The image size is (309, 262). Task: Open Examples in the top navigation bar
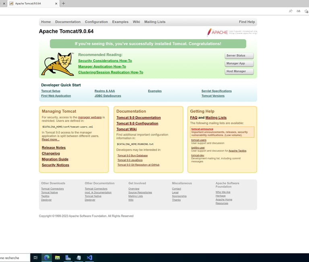pyautogui.click(x=120, y=22)
